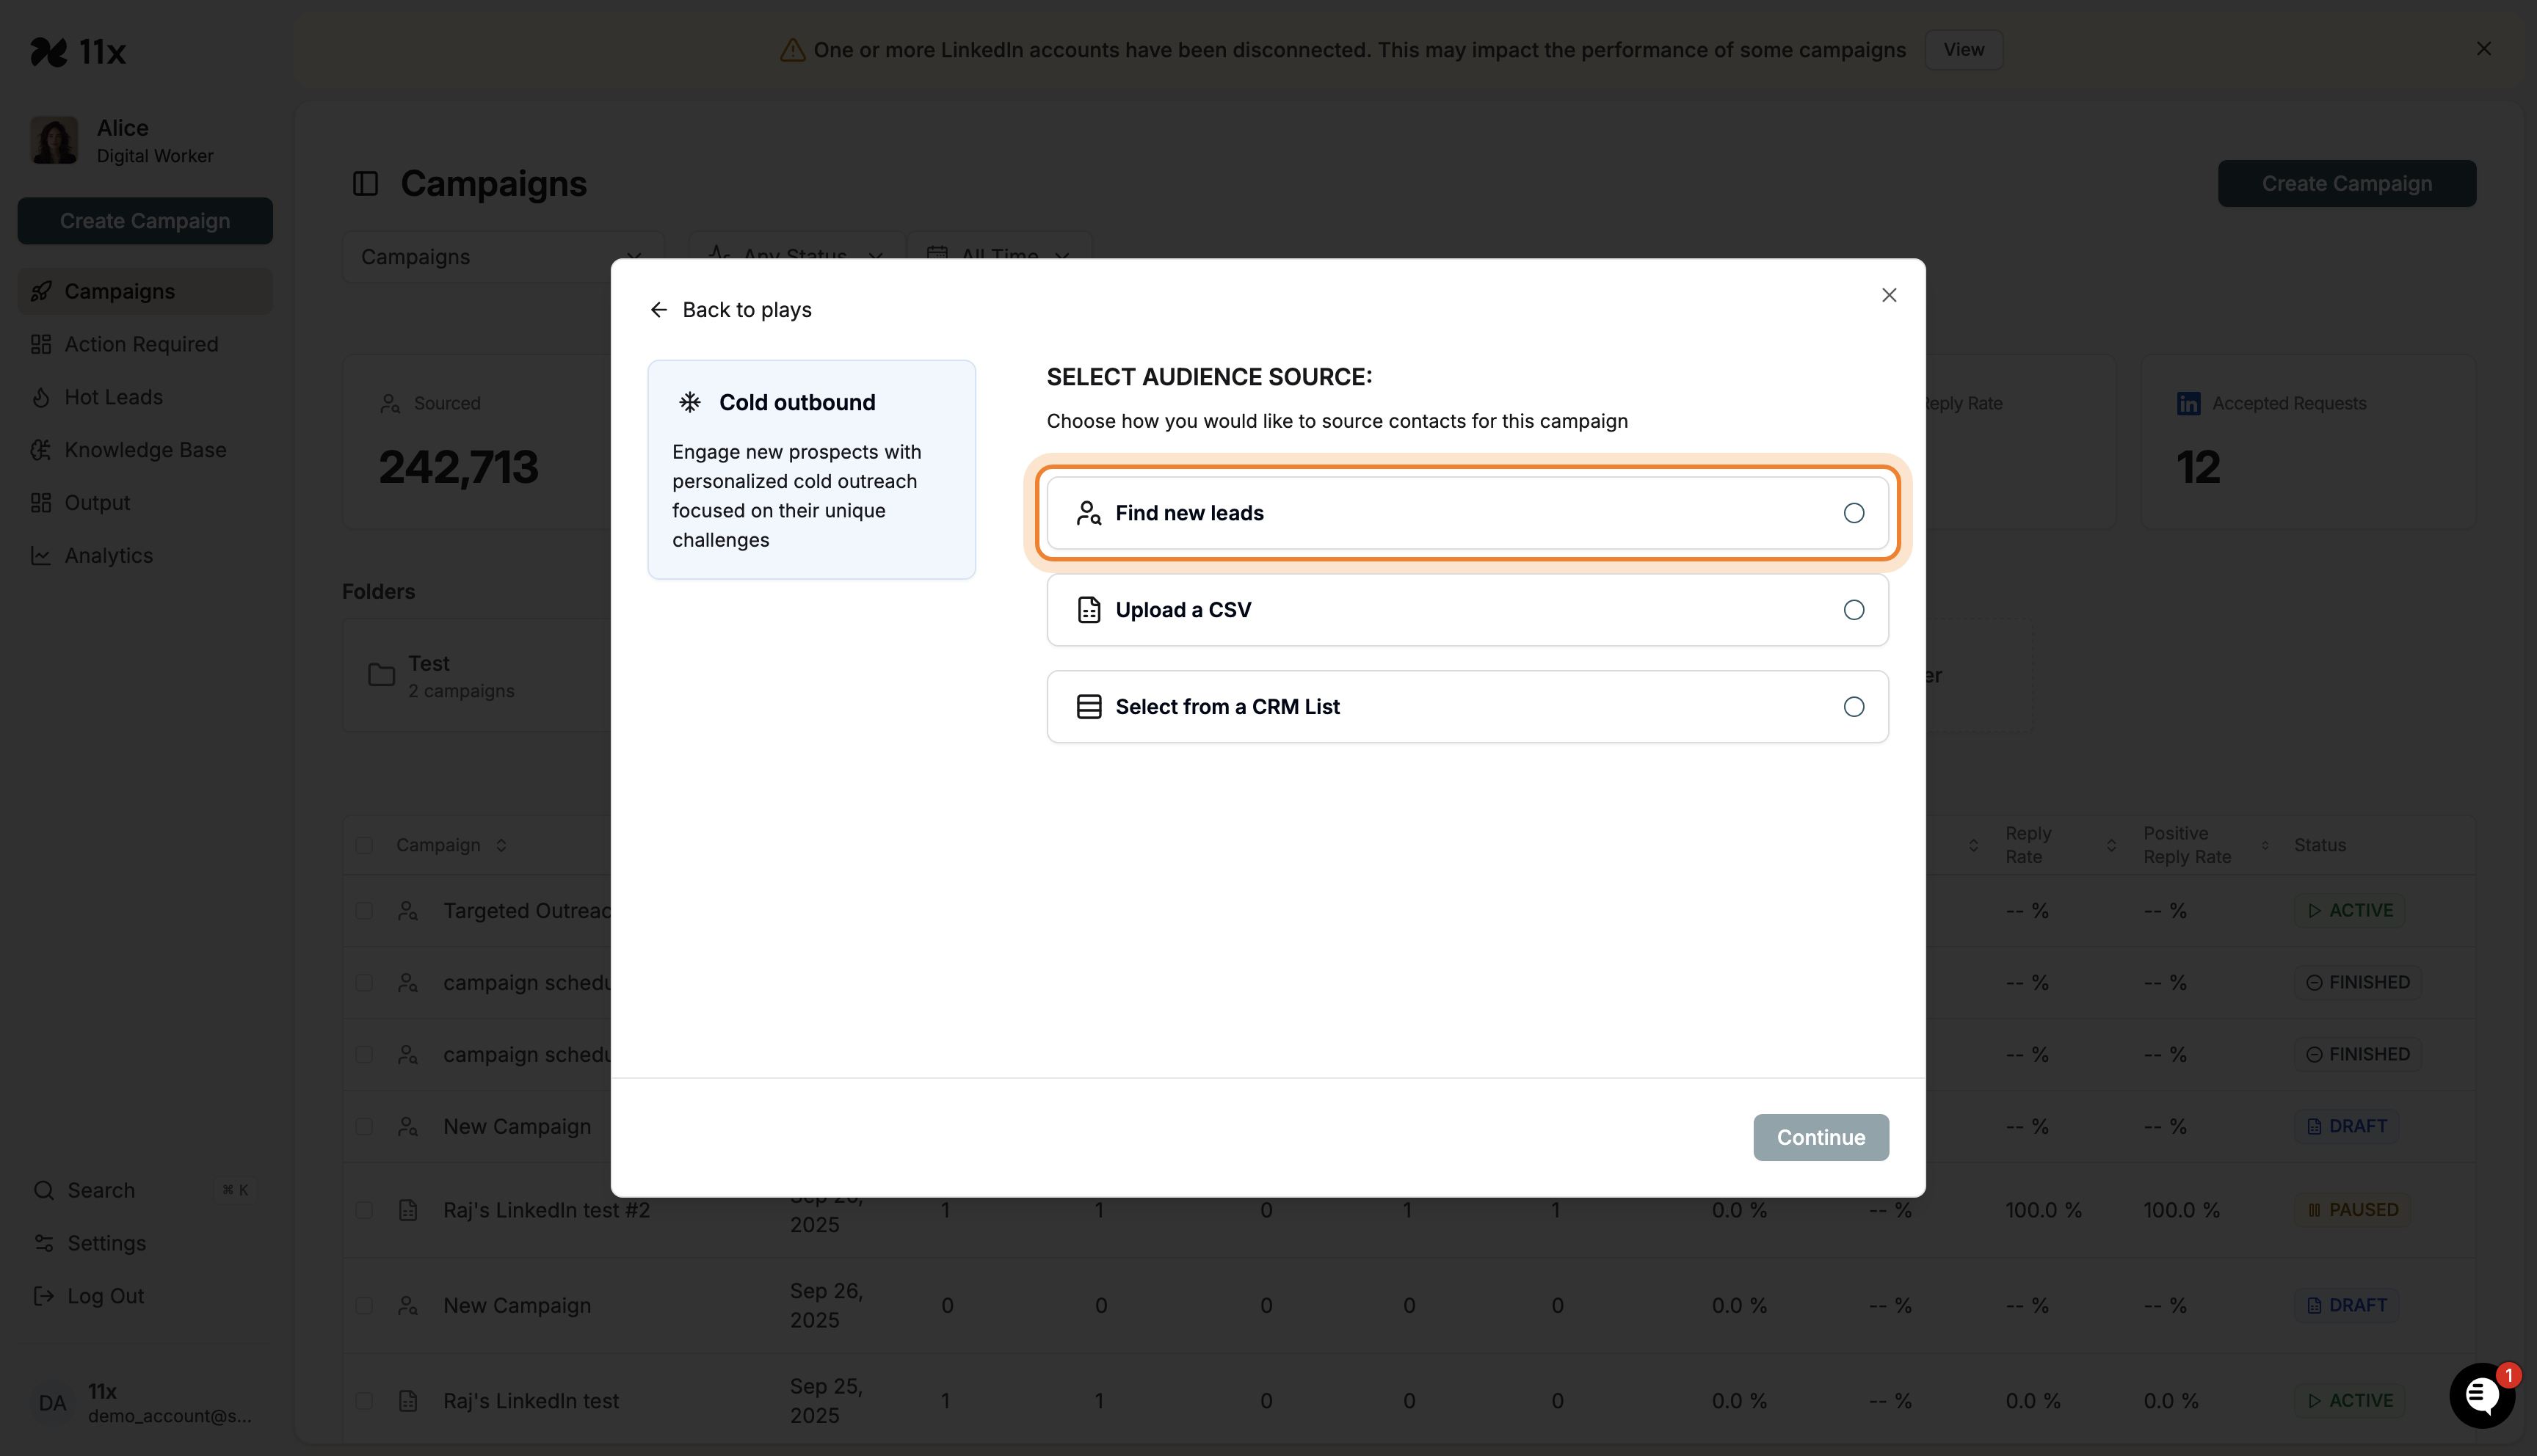Screen dimensions: 2537x1456
Task: Select the Upload a CSV radio button
Action: click(1853, 610)
